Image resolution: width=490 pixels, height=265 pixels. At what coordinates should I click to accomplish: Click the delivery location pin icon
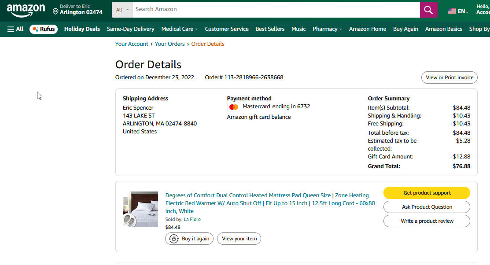click(x=55, y=11)
